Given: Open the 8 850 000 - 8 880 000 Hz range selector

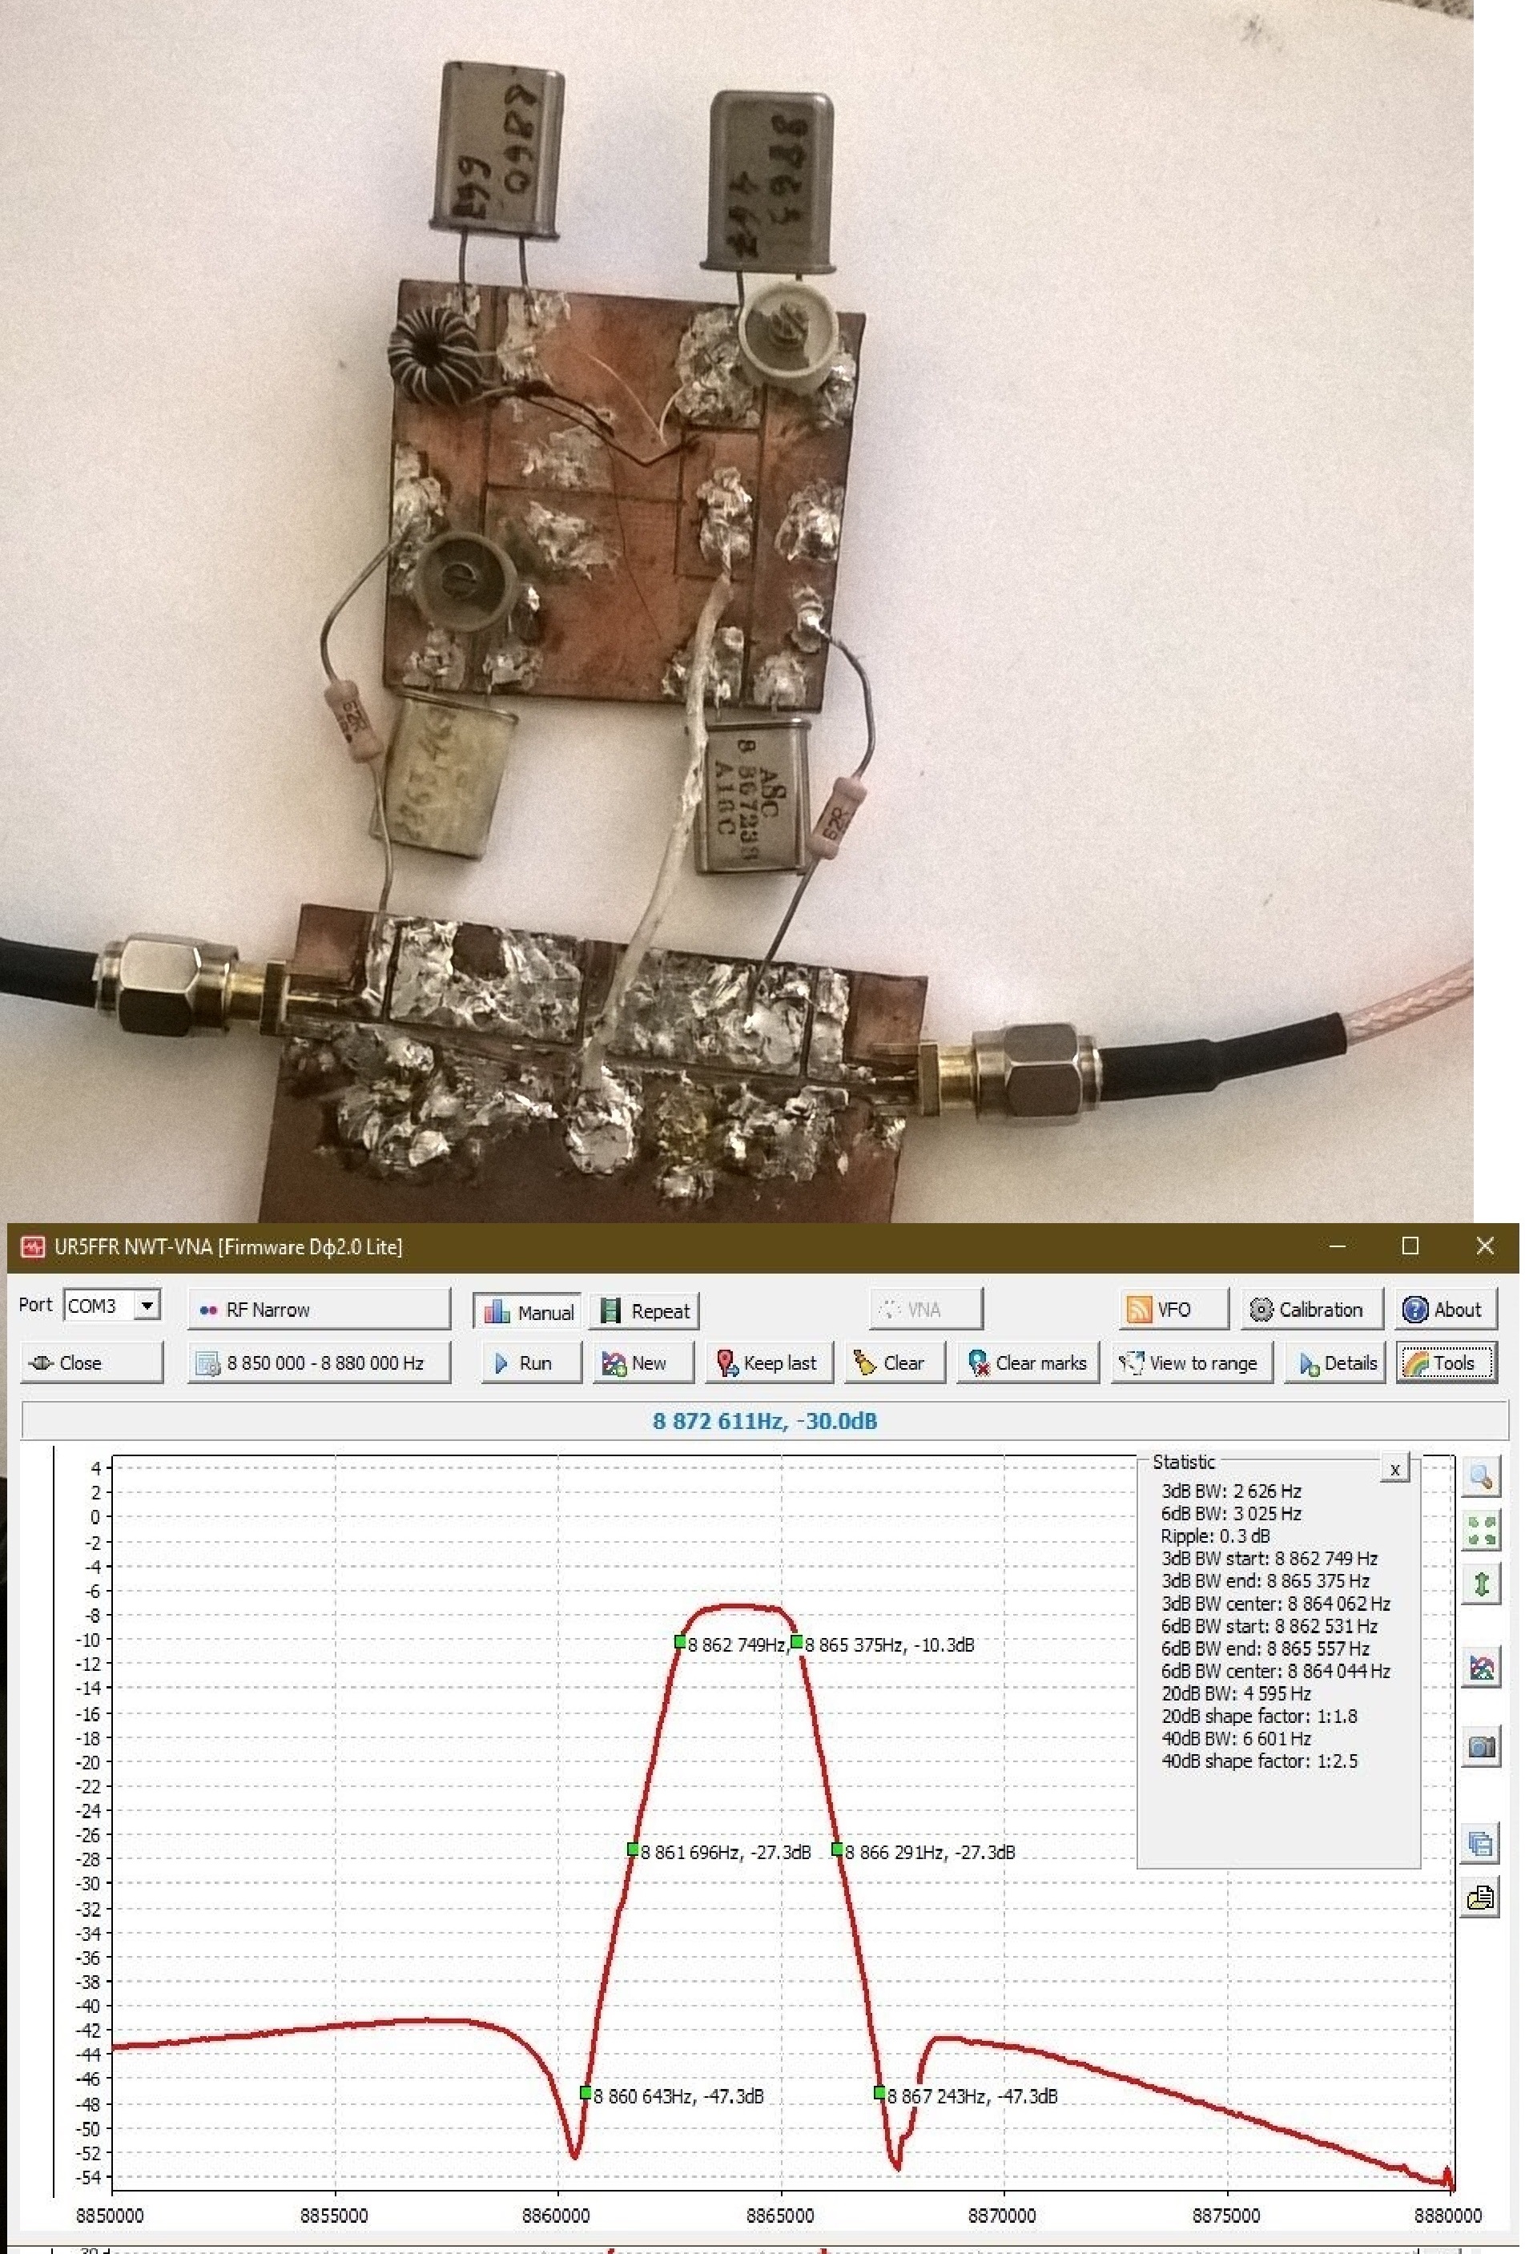Looking at the screenshot, I should (x=318, y=1362).
